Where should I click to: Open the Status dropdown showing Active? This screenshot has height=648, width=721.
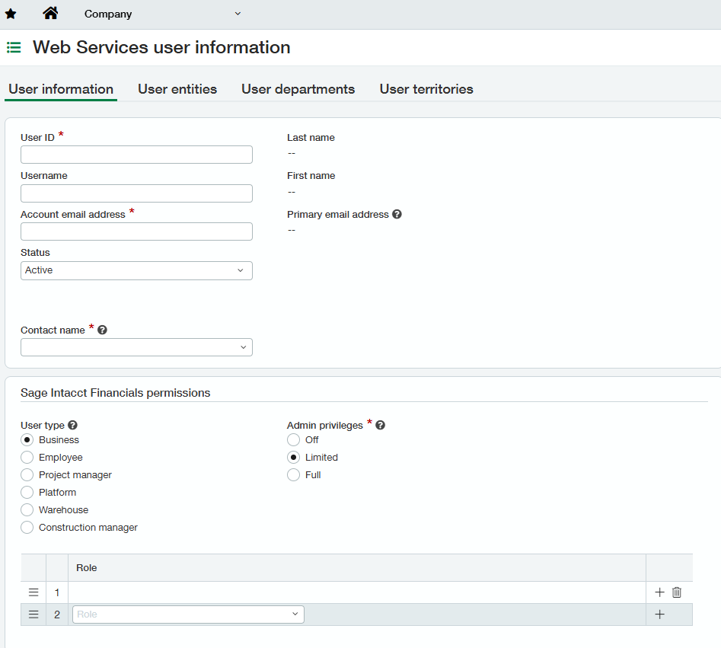click(x=136, y=270)
